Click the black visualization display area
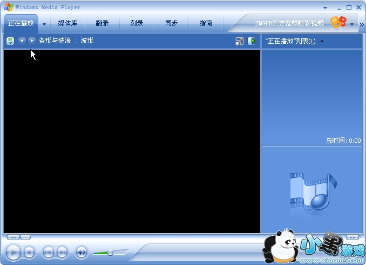This screenshot has height=265, width=366. pyautogui.click(x=132, y=141)
